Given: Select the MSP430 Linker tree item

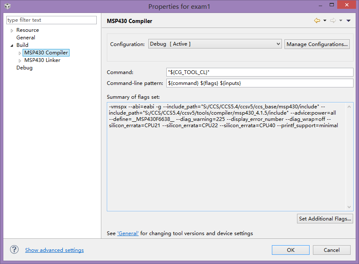Looking at the screenshot, I should pyautogui.click(x=42, y=60).
